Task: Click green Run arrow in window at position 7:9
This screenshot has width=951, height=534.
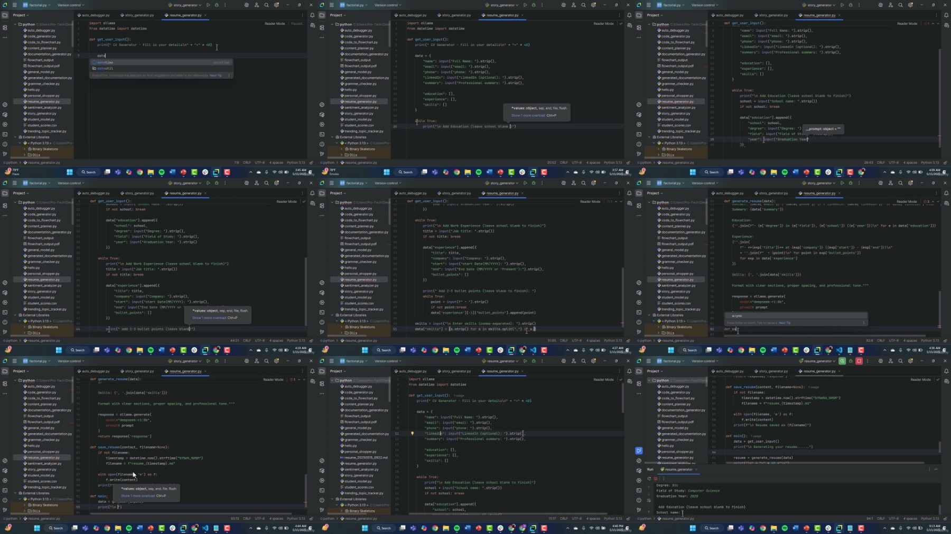Action: [x=208, y=5]
